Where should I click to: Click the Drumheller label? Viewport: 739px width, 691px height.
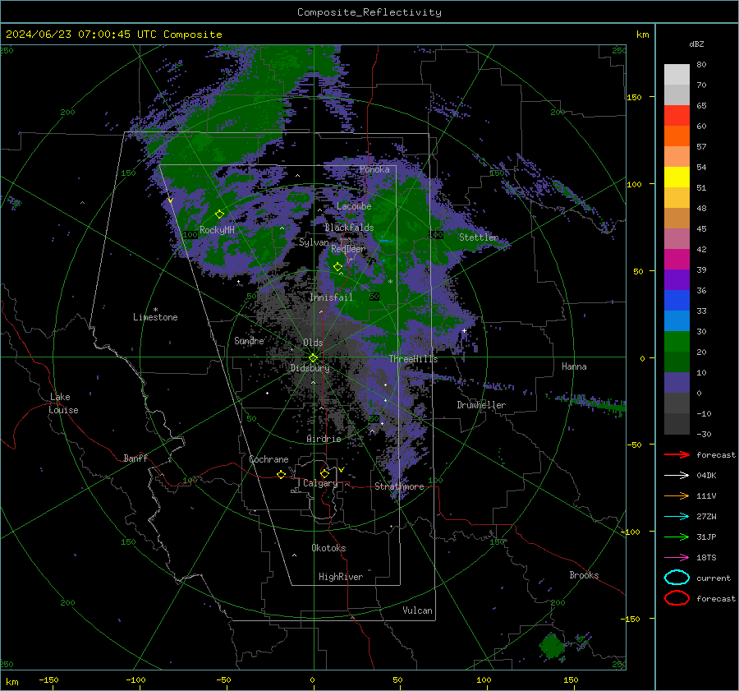point(481,405)
